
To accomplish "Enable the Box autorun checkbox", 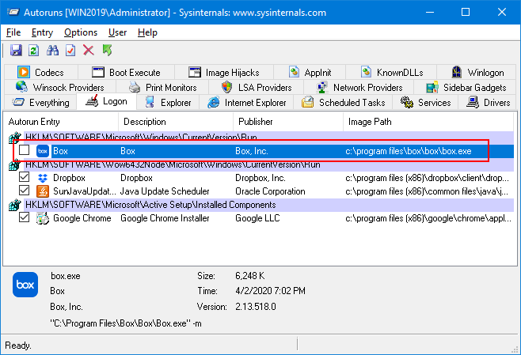I will 24,150.
